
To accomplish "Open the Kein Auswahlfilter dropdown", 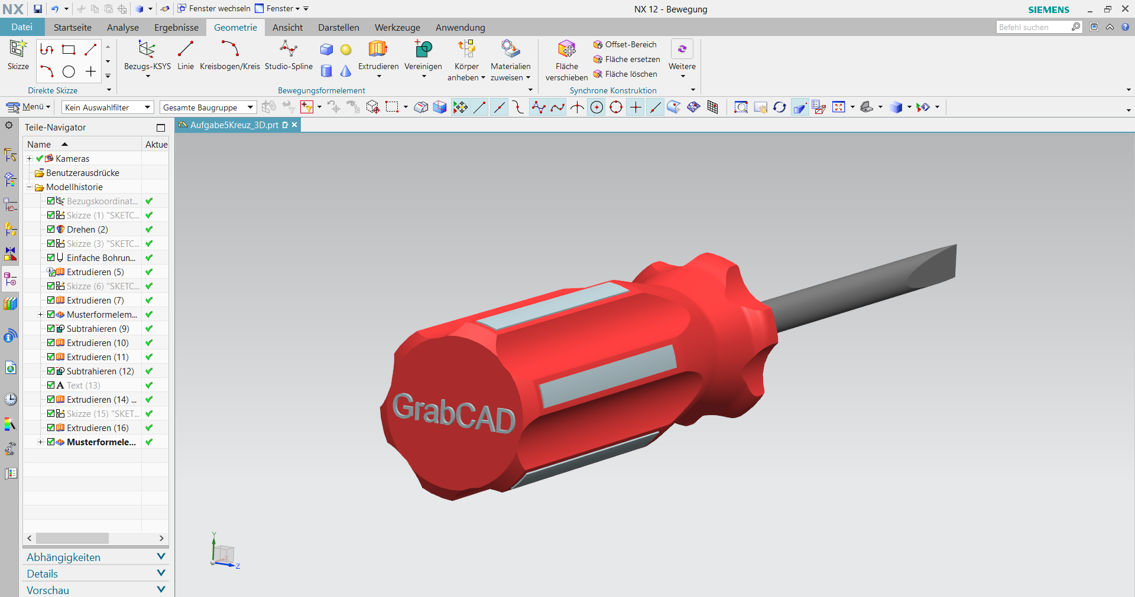I will (108, 107).
